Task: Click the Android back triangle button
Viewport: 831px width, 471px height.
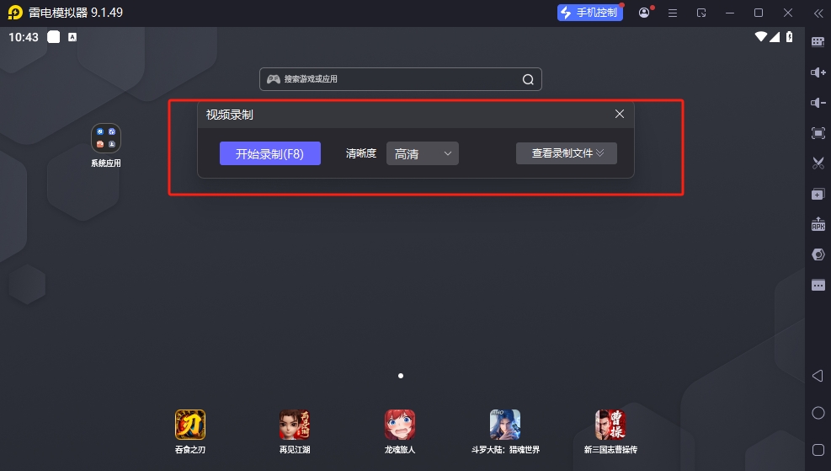Action: click(x=818, y=376)
